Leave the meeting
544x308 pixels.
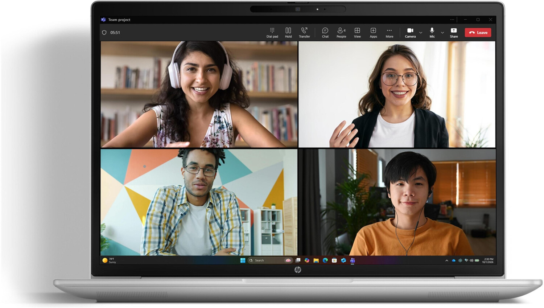coord(478,33)
